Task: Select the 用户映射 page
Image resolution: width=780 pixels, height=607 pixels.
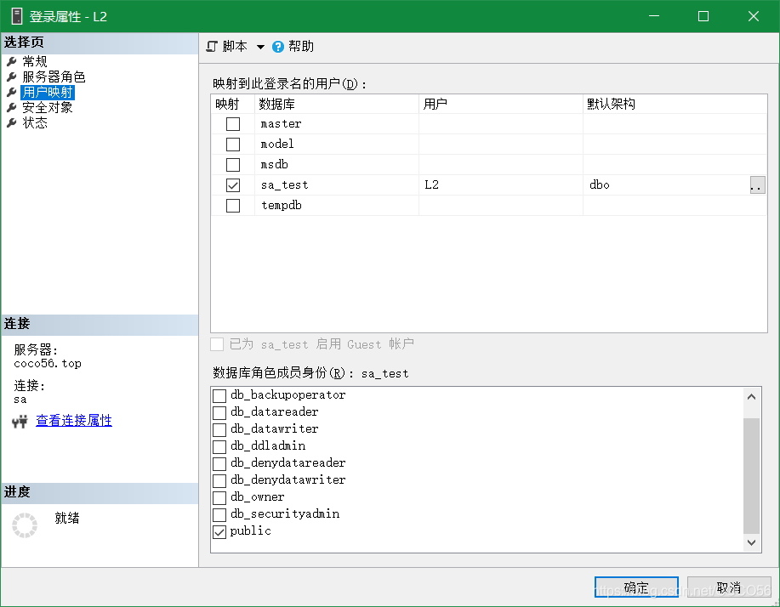Action: click(48, 93)
